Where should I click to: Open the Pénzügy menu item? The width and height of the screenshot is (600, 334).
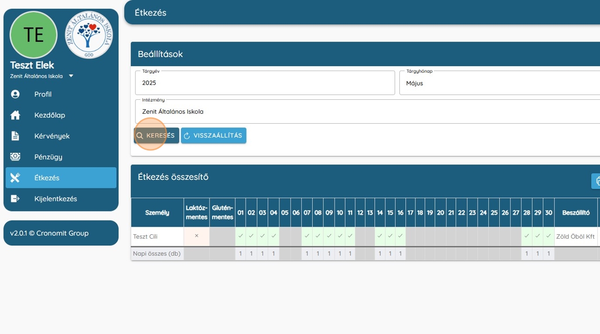(48, 157)
